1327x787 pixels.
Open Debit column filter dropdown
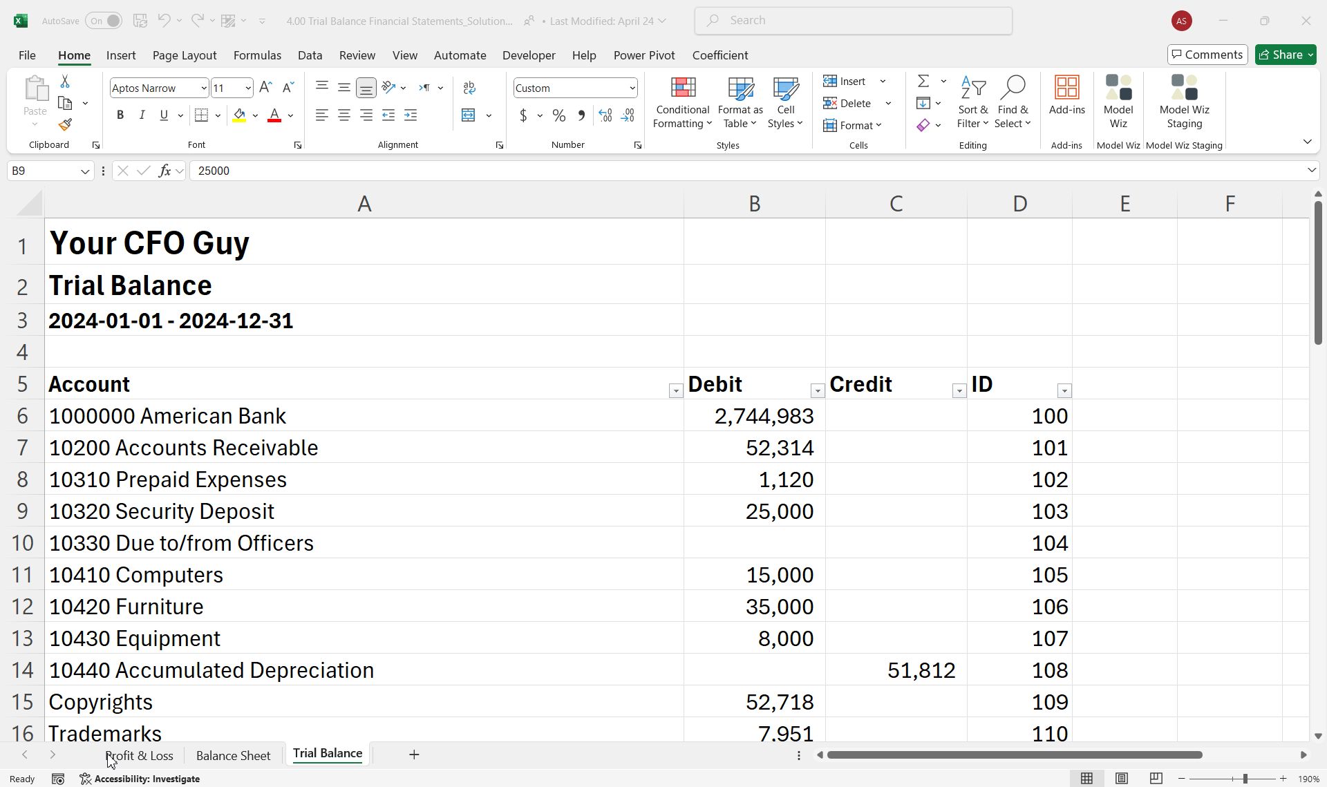(818, 391)
